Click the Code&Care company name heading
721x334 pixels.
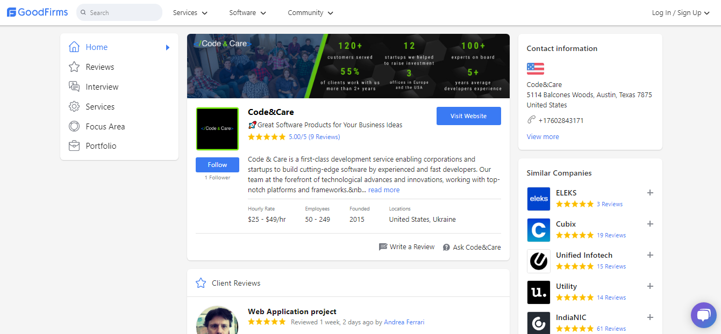(271, 112)
